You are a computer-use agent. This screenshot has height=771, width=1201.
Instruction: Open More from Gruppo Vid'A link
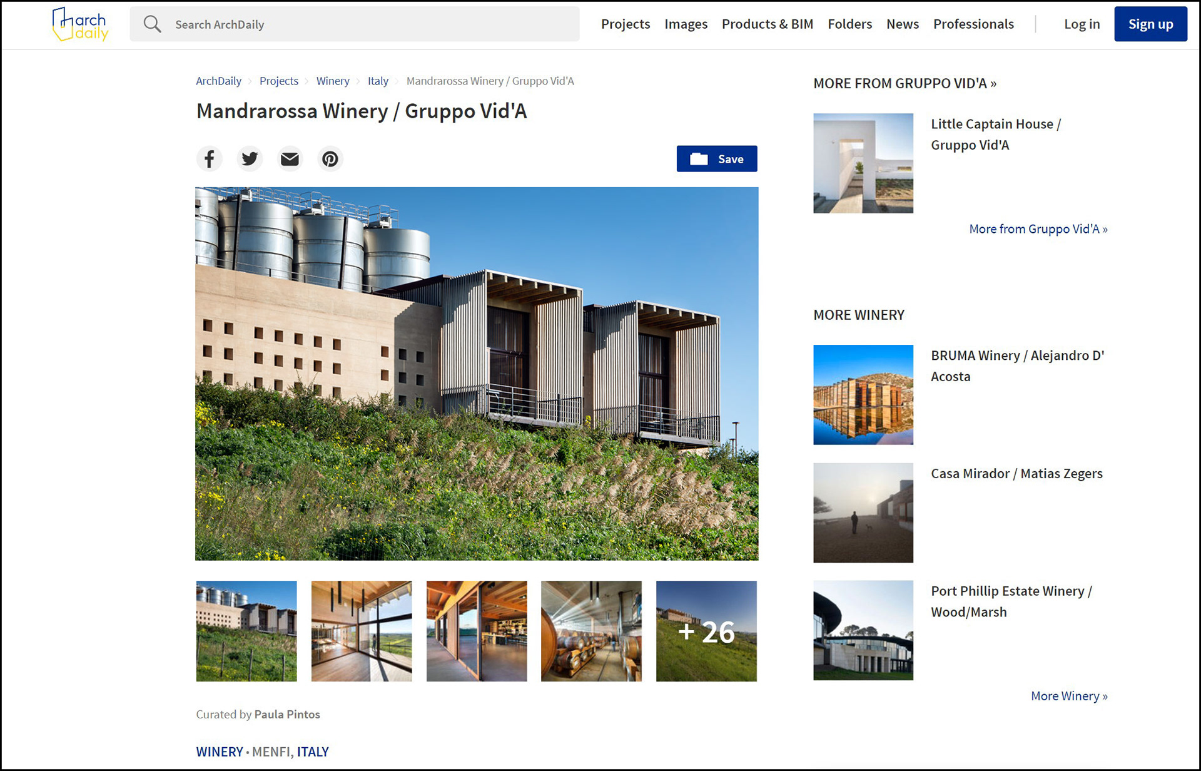(1038, 229)
